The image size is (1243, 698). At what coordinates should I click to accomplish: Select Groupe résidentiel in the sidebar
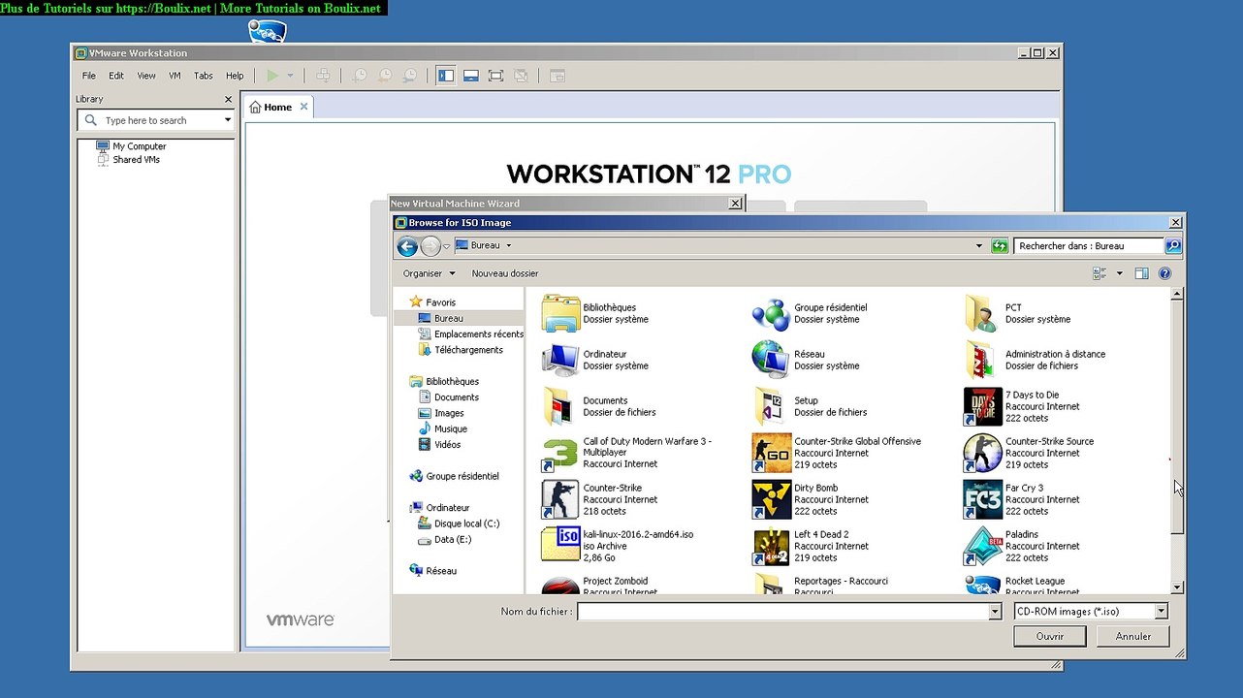(454, 476)
